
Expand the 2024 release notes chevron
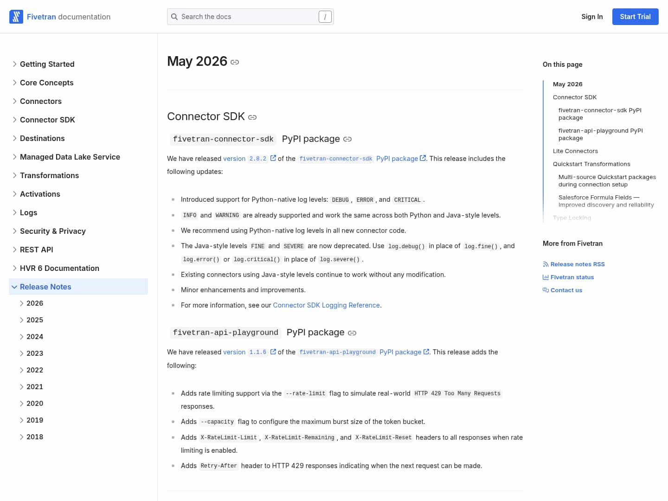pyautogui.click(x=21, y=337)
